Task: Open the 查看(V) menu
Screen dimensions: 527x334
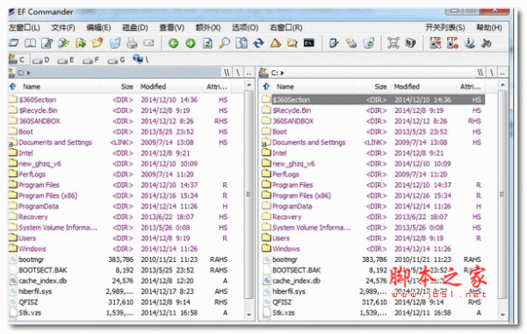Action: point(172,27)
